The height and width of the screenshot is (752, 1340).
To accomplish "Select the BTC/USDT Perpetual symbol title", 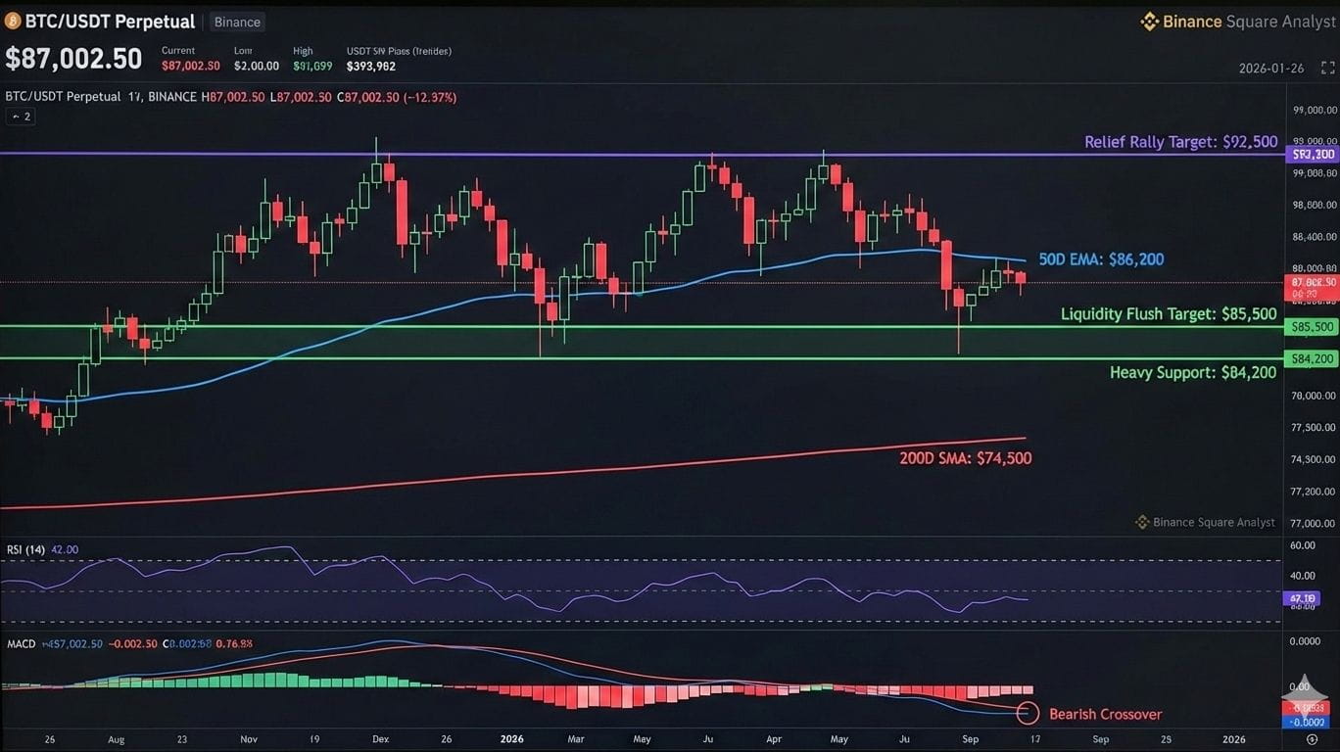I will click(110, 22).
